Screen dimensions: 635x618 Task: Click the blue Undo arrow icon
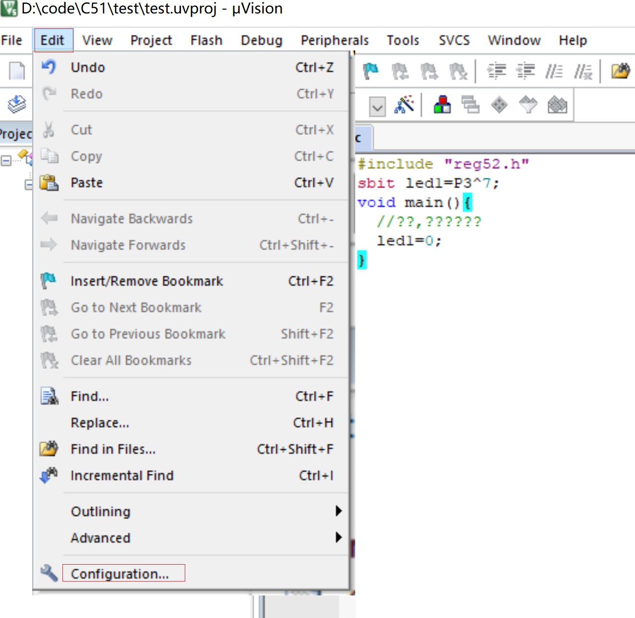pyautogui.click(x=48, y=67)
